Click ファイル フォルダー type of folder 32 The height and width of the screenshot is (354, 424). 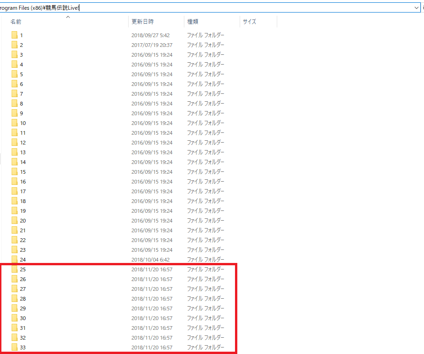pyautogui.click(x=206, y=338)
